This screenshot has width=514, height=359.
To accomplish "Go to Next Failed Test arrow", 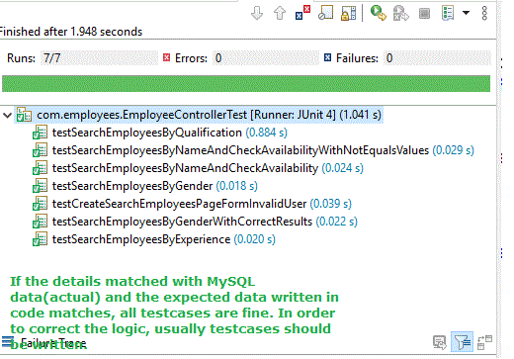I will (x=257, y=13).
